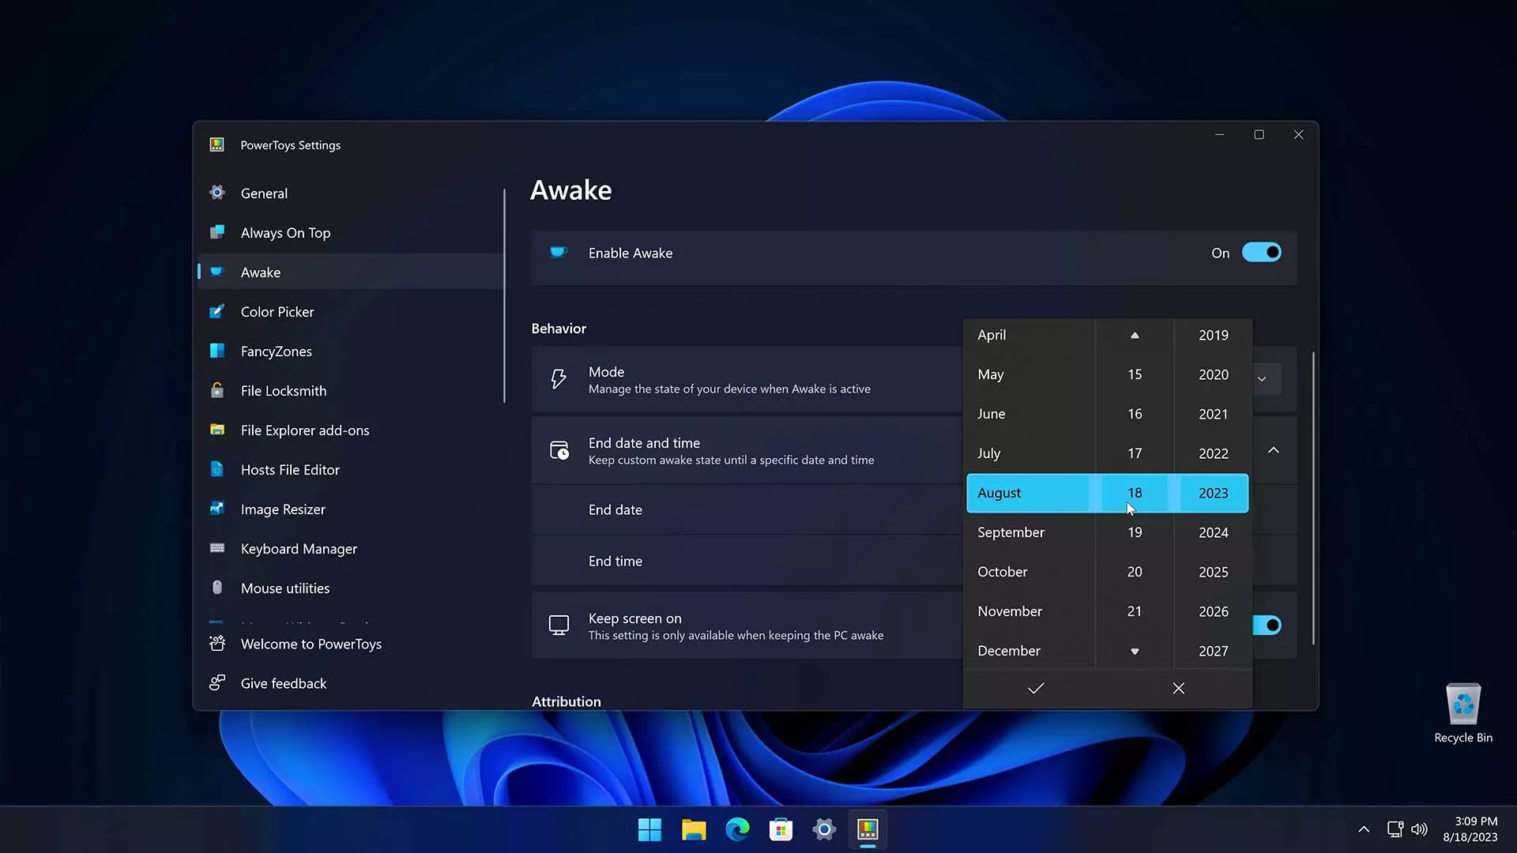1517x853 pixels.
Task: Click the Welcome to PowerToys icon
Action: pos(217,644)
